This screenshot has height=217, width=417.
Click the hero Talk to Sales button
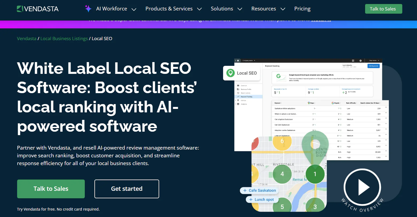[51, 189]
